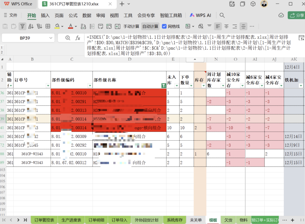Open the borders dropdown arrow

pos(193,27)
